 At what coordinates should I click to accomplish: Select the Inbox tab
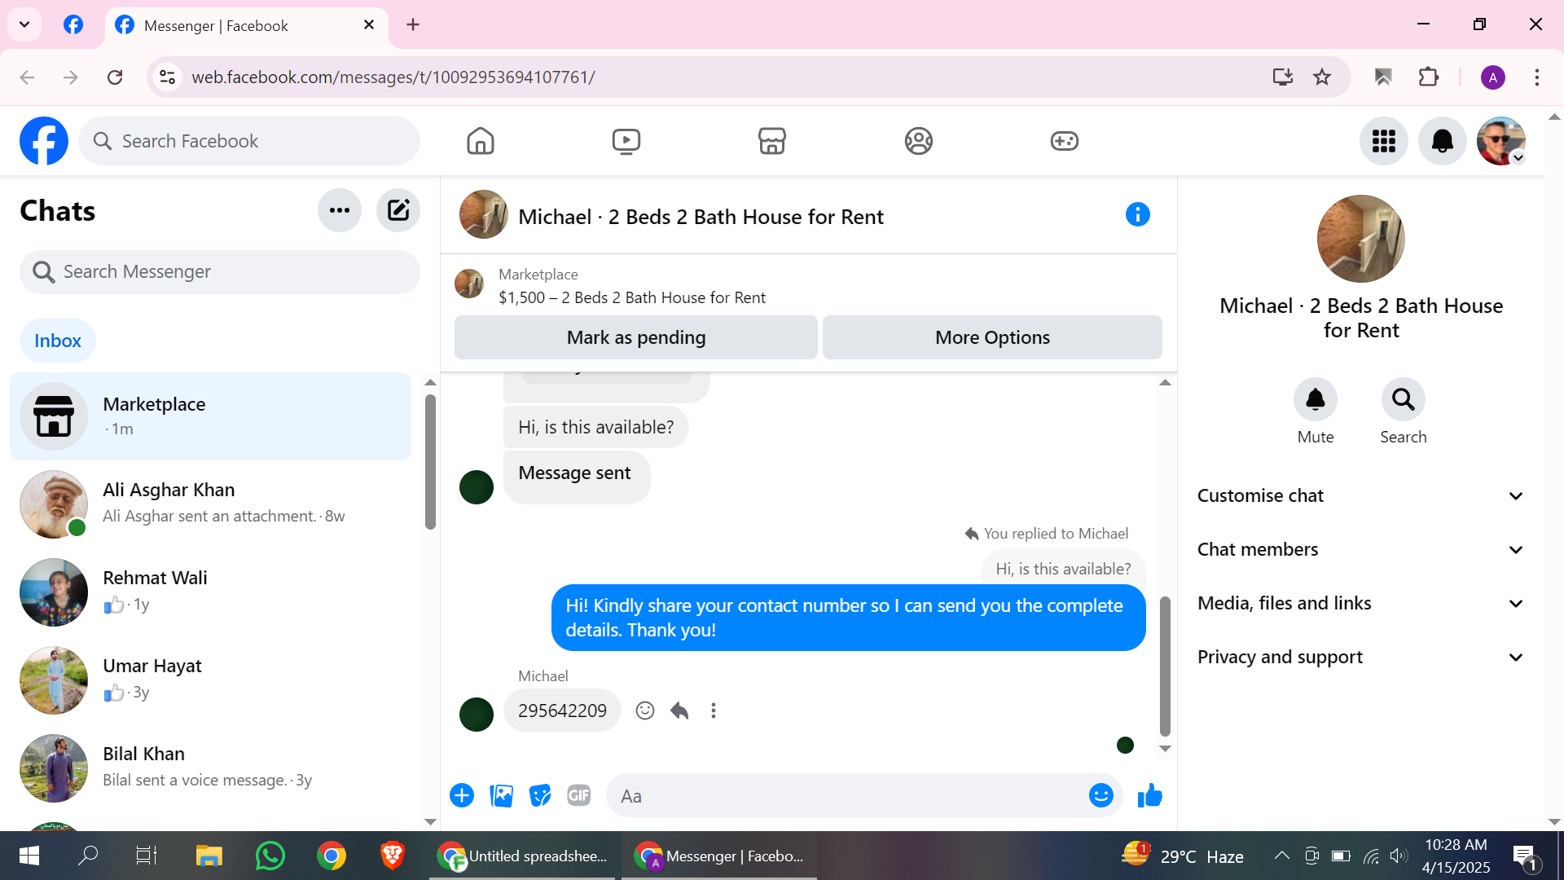point(58,341)
